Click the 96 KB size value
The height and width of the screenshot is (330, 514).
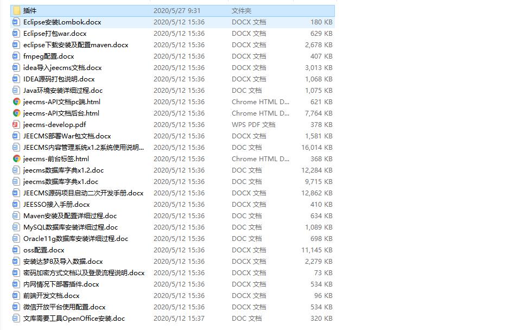(x=323, y=296)
